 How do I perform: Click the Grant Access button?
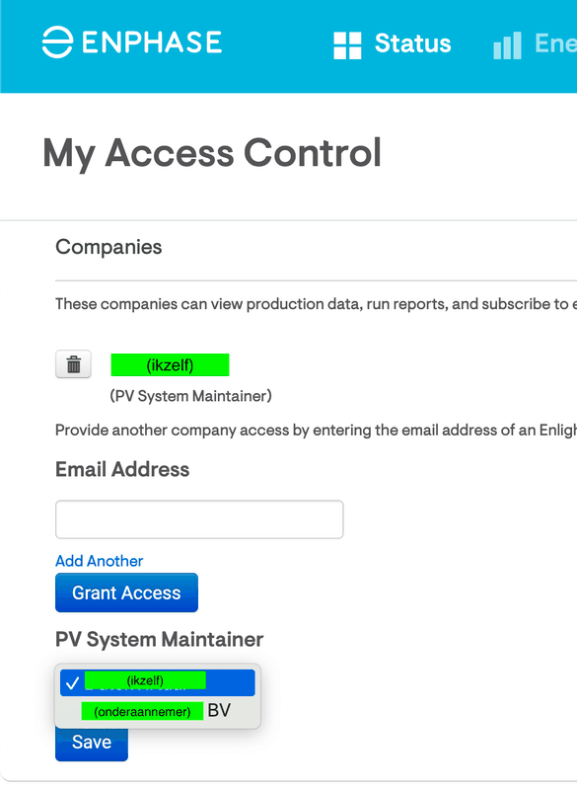coord(127,592)
